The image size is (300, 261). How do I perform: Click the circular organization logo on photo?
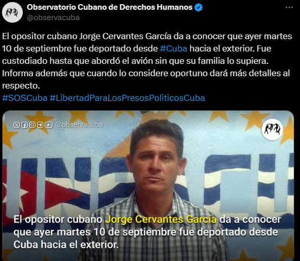[272, 130]
